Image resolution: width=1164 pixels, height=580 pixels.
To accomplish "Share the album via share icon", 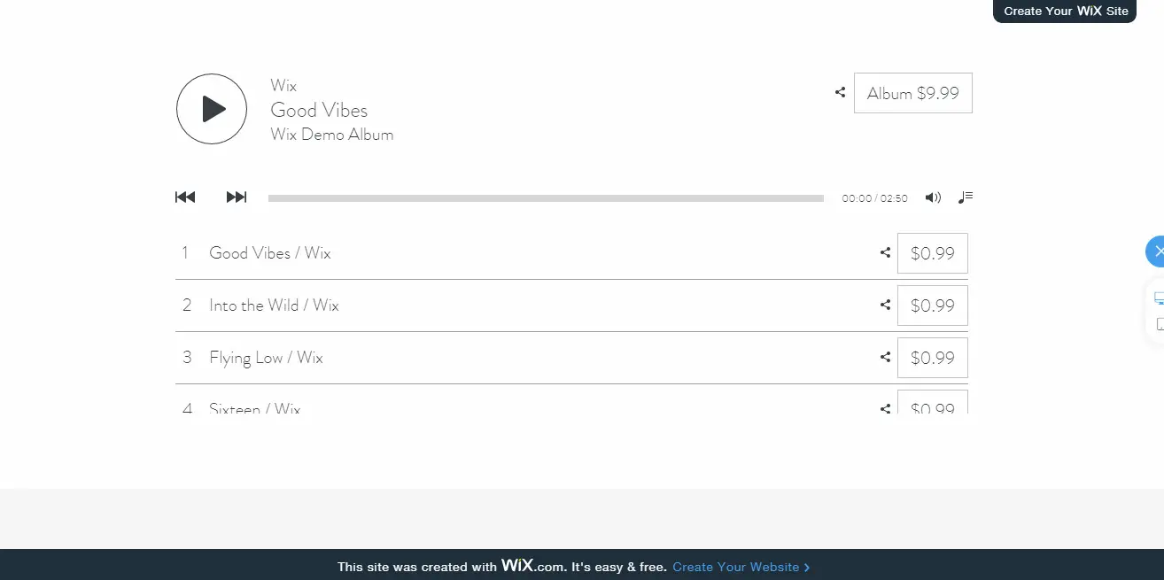I will tap(840, 92).
